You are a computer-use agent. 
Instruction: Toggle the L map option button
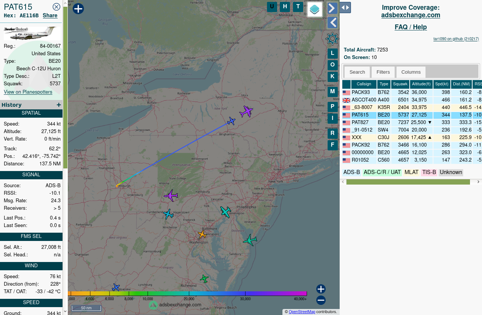tap(333, 53)
